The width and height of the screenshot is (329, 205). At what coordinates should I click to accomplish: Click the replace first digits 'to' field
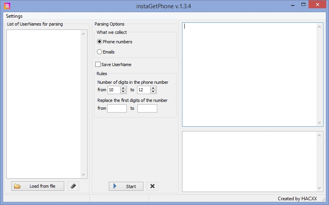[x=147, y=108]
